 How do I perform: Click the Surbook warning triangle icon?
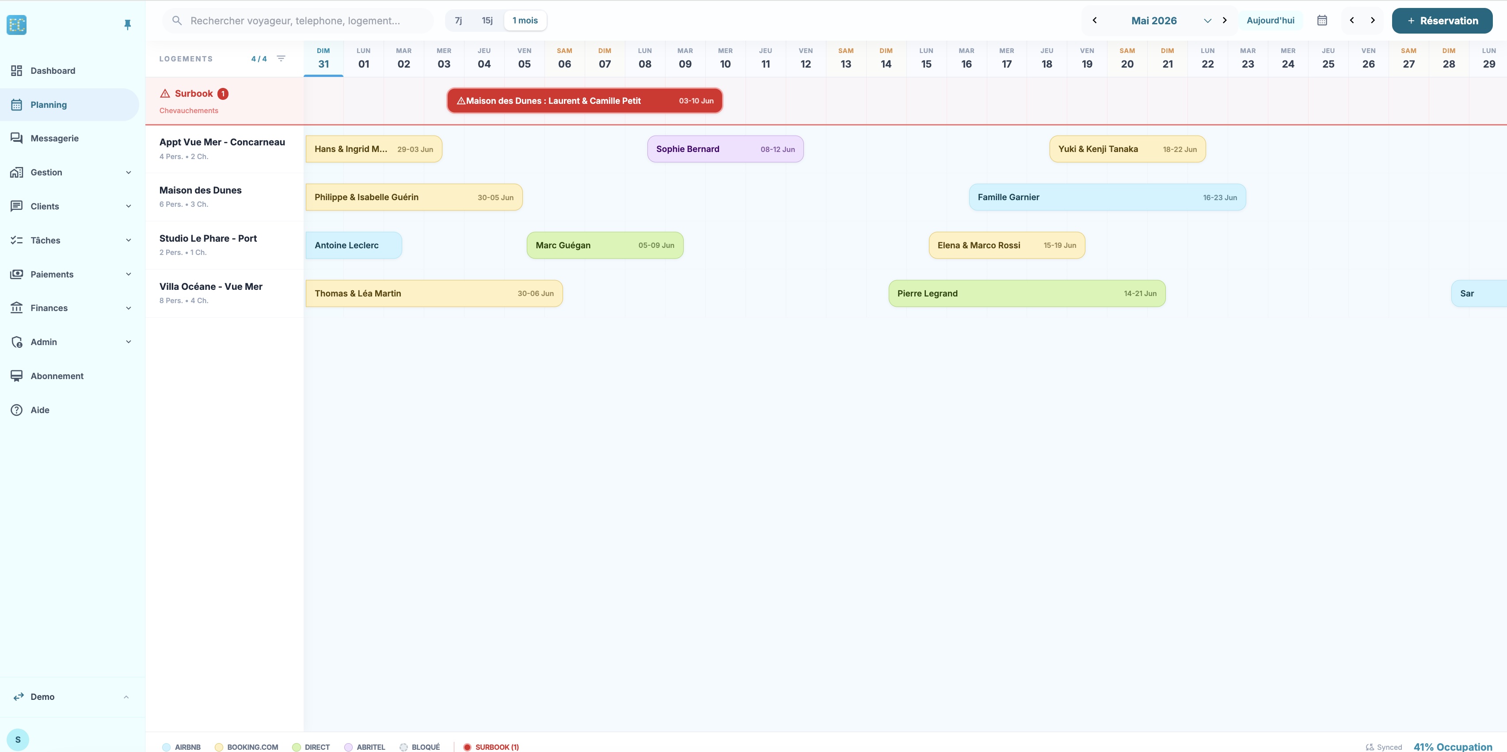165,94
